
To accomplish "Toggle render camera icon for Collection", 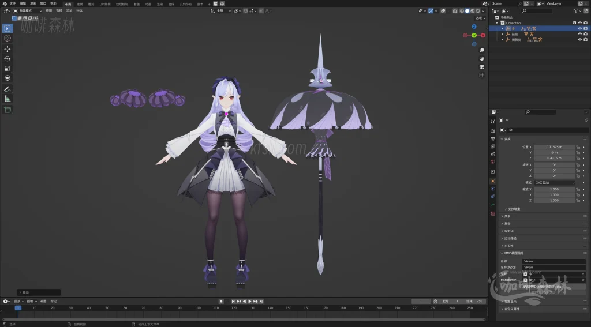I will 585,23.
